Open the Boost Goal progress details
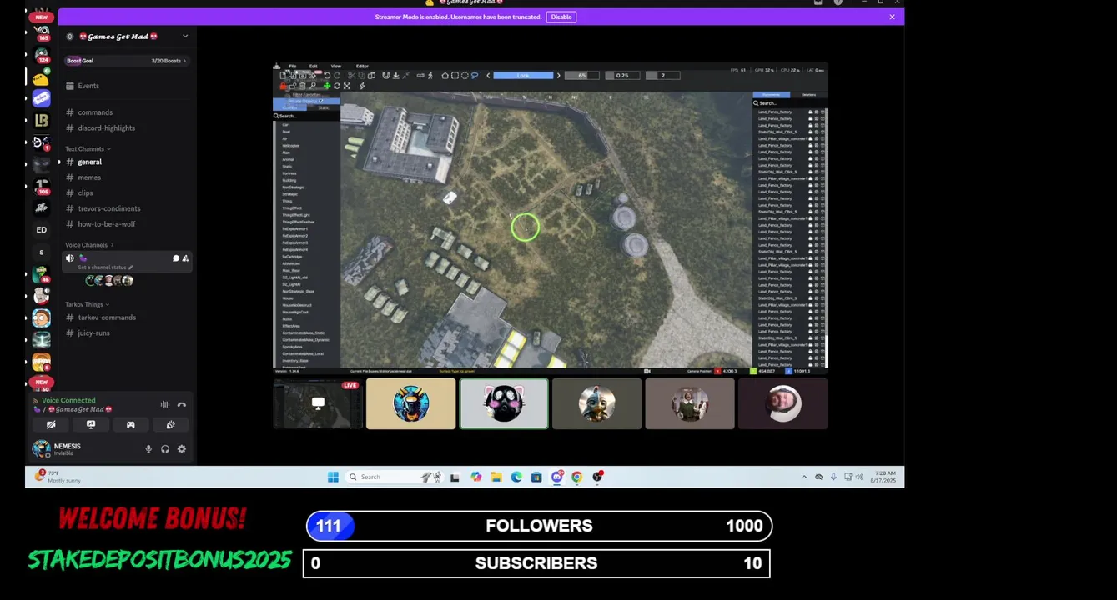Image resolution: width=1117 pixels, height=600 pixels. coord(127,61)
